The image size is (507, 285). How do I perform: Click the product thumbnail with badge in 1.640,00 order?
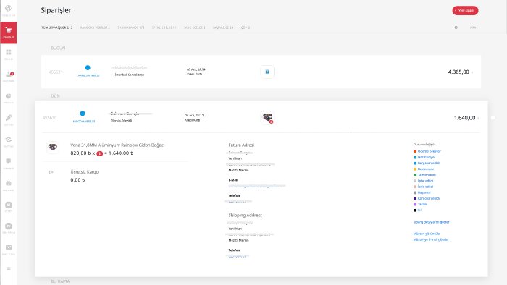[267, 117]
